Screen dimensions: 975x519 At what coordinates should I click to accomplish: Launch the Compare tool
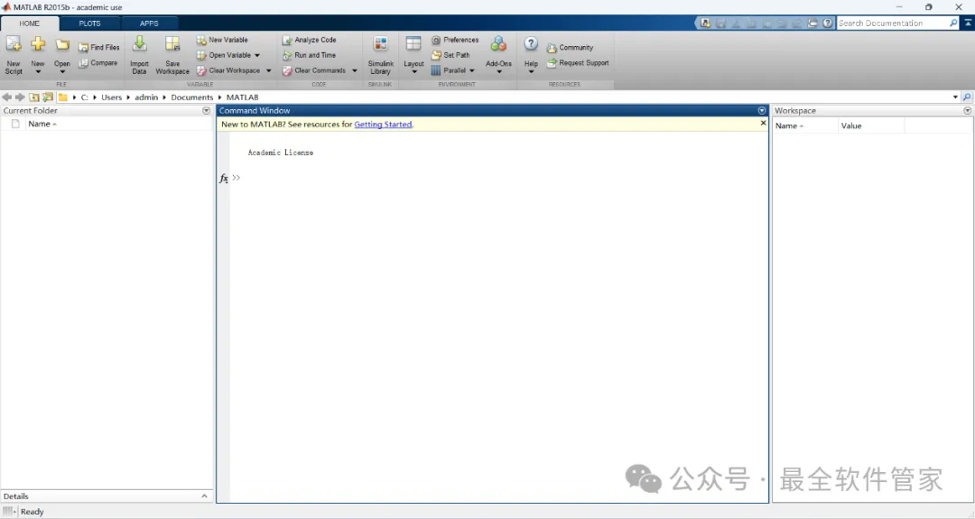click(98, 63)
